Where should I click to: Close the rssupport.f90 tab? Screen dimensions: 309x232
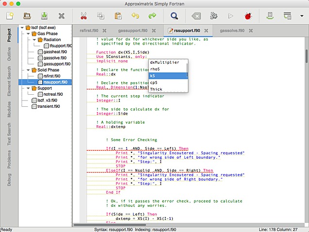point(206,30)
